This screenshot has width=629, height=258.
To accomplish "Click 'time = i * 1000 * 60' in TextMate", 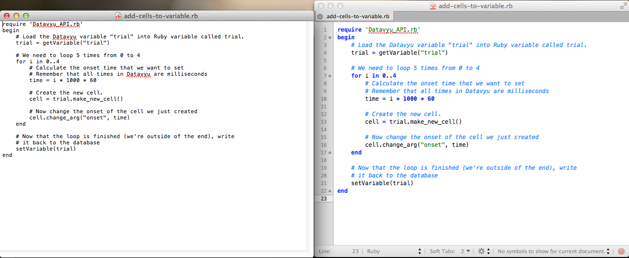I will click(x=400, y=99).
